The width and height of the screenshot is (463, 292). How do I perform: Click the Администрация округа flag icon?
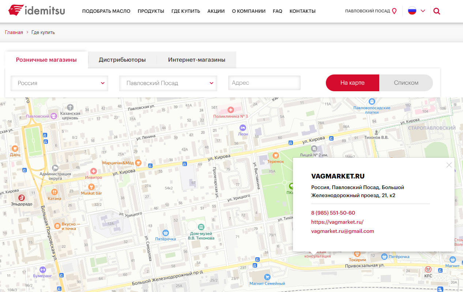(55, 168)
